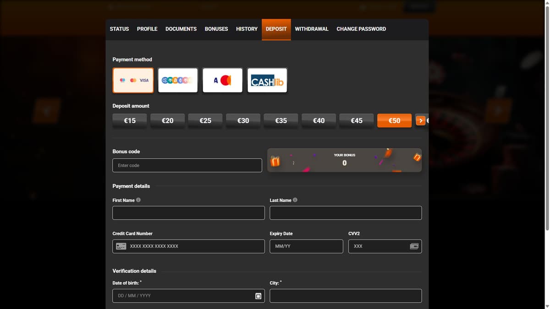Click the Expiry Date MM/YY field
550x309 pixels.
tap(306, 246)
